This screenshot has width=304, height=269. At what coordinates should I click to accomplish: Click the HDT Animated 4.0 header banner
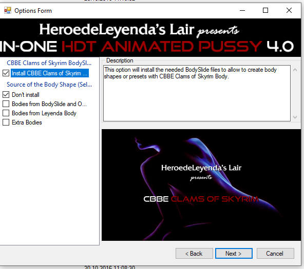(150, 38)
